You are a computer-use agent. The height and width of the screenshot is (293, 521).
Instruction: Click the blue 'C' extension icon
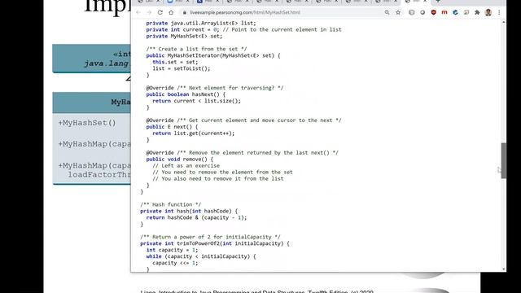coord(456,12)
